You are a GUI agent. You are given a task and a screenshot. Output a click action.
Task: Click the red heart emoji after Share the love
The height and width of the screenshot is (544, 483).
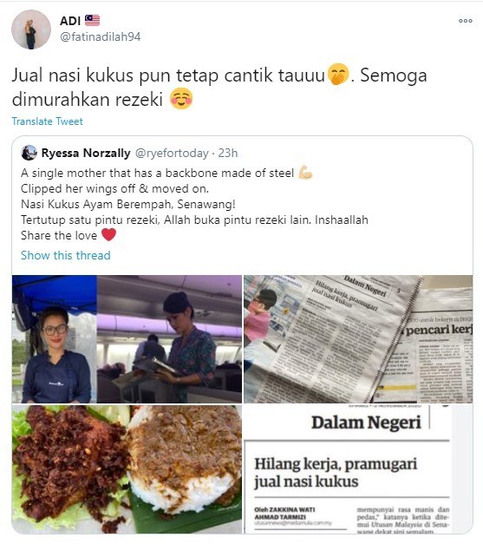pos(109,234)
